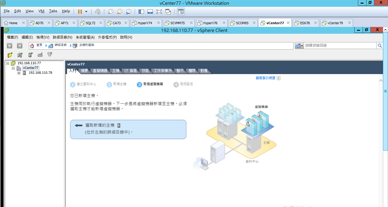Screen dimensions: 388x207
Task: Click the disabled last toolbar icon
Action: [50, 55]
